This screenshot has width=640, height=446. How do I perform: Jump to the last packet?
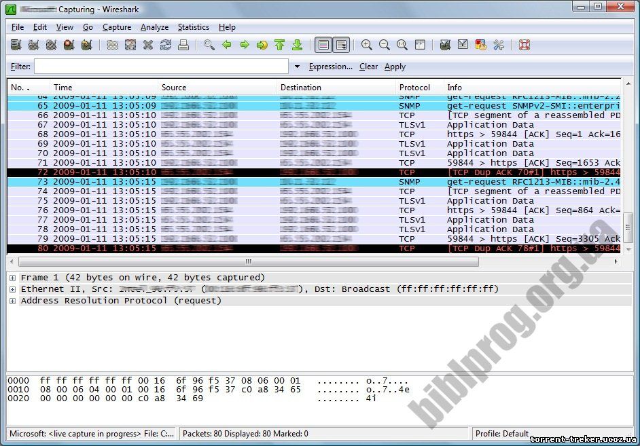(297, 45)
